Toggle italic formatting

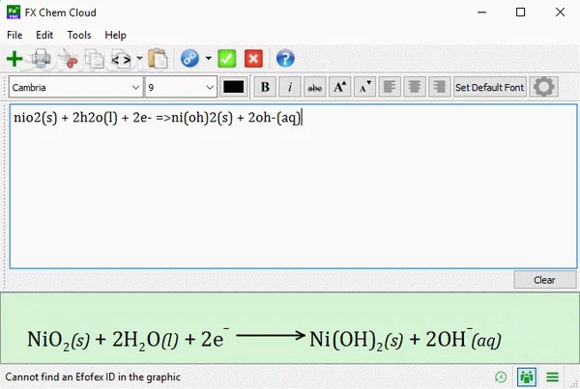290,87
